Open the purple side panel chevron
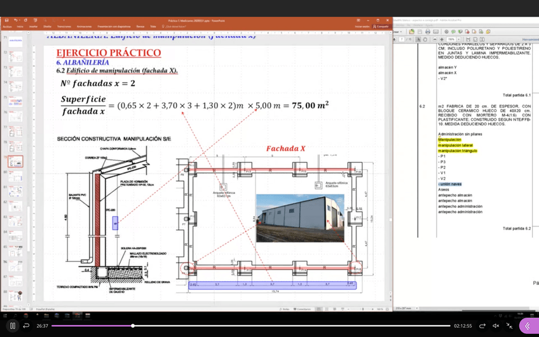539x337 pixels. tap(528, 326)
